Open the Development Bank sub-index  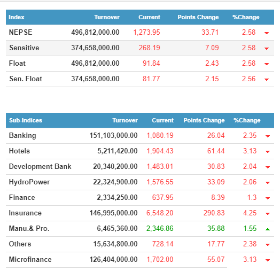[x=40, y=166]
